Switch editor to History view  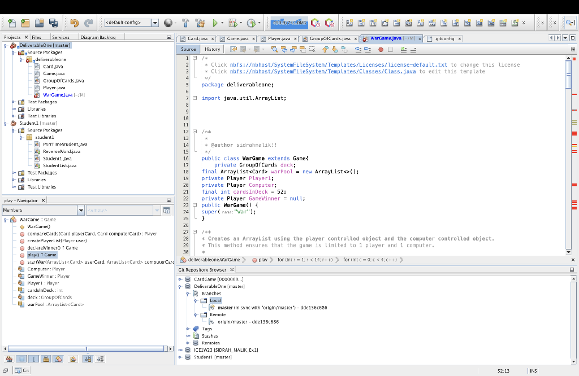[212, 49]
